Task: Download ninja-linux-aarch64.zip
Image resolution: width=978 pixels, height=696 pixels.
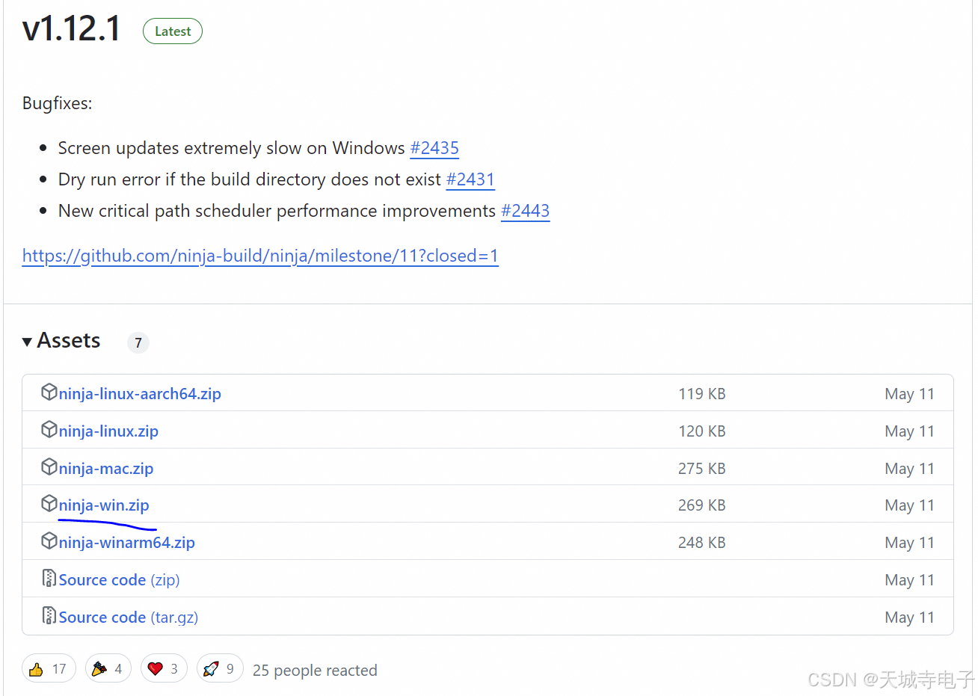Action: [140, 394]
